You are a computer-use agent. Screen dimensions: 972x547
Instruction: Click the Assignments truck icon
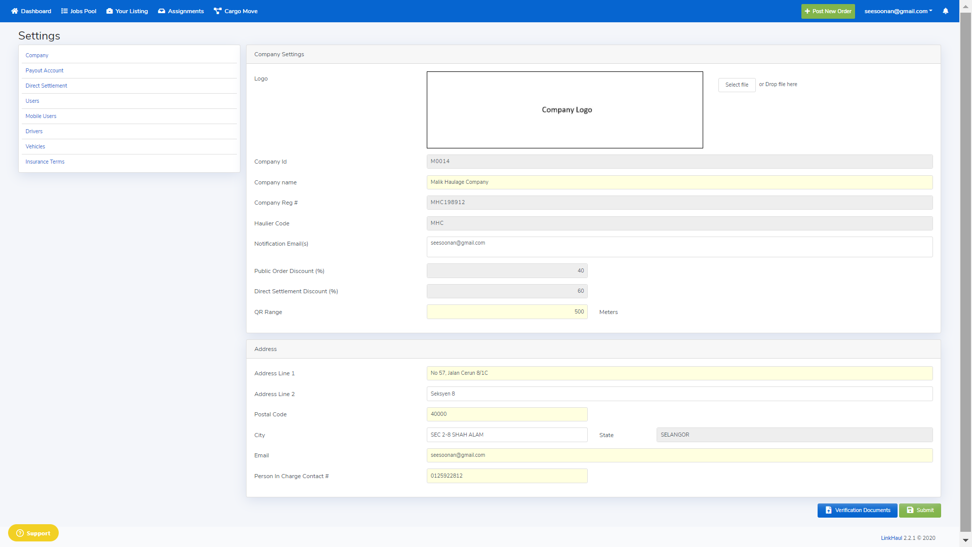click(161, 11)
